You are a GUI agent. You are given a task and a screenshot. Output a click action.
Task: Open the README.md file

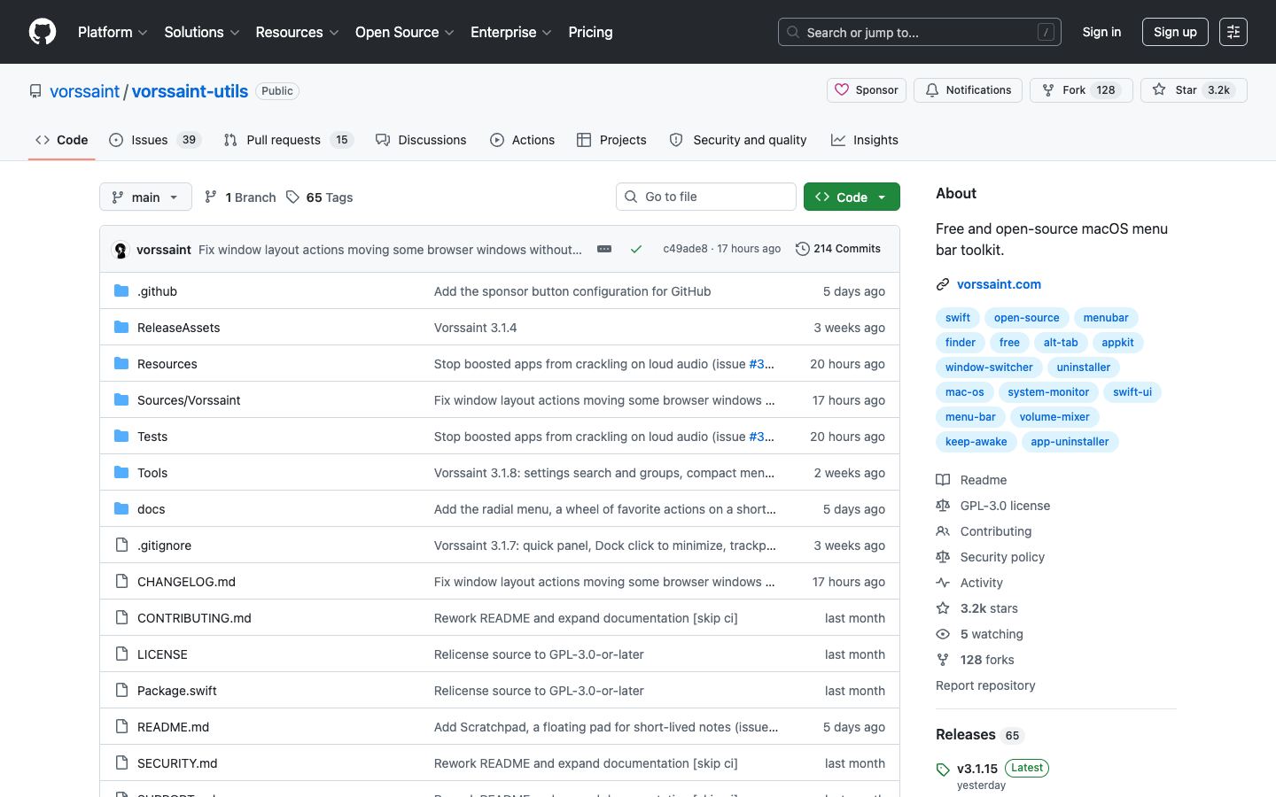point(173,727)
